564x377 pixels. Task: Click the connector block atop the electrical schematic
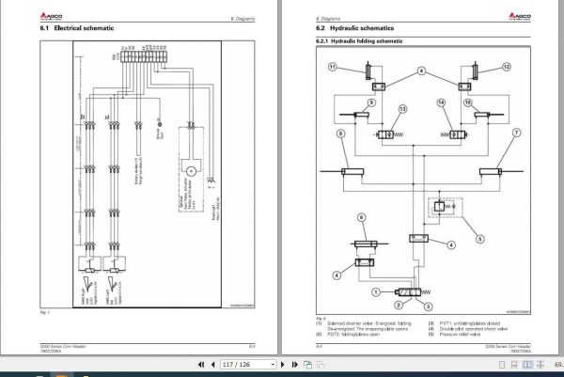click(x=144, y=56)
